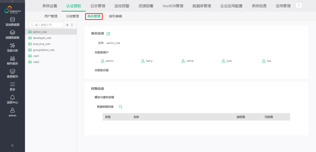Open the 系统检查 tab
316x152 pixels.
(x=259, y=6)
